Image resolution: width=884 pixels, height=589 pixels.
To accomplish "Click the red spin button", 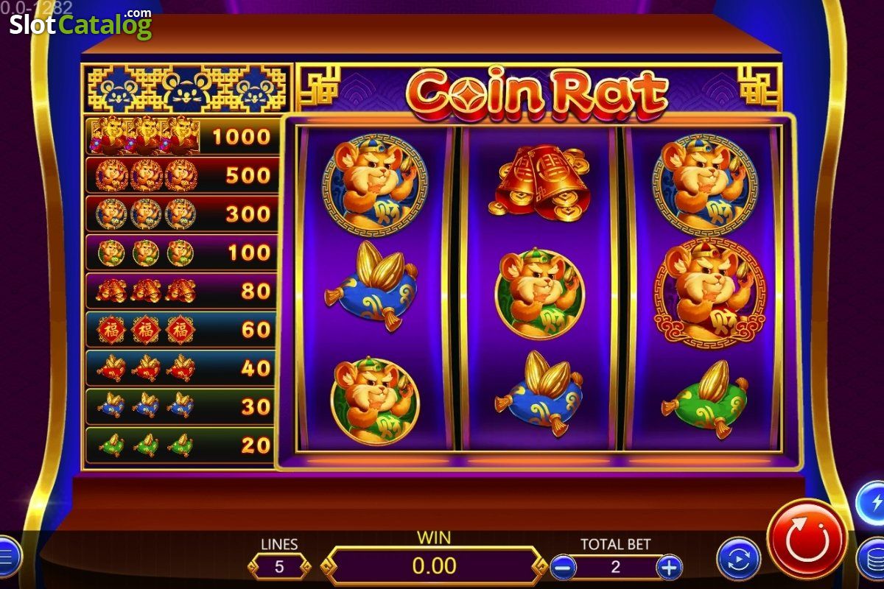I will (807, 539).
